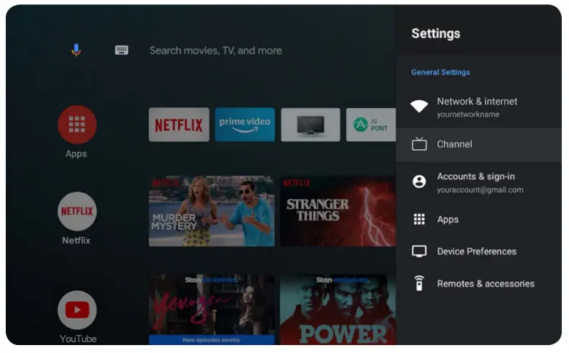Click the grid icon beside Apps setting
This screenshot has width=569, height=353.
pyautogui.click(x=419, y=219)
